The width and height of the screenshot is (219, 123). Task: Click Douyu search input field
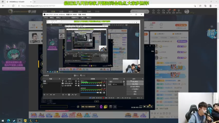coord(138,11)
